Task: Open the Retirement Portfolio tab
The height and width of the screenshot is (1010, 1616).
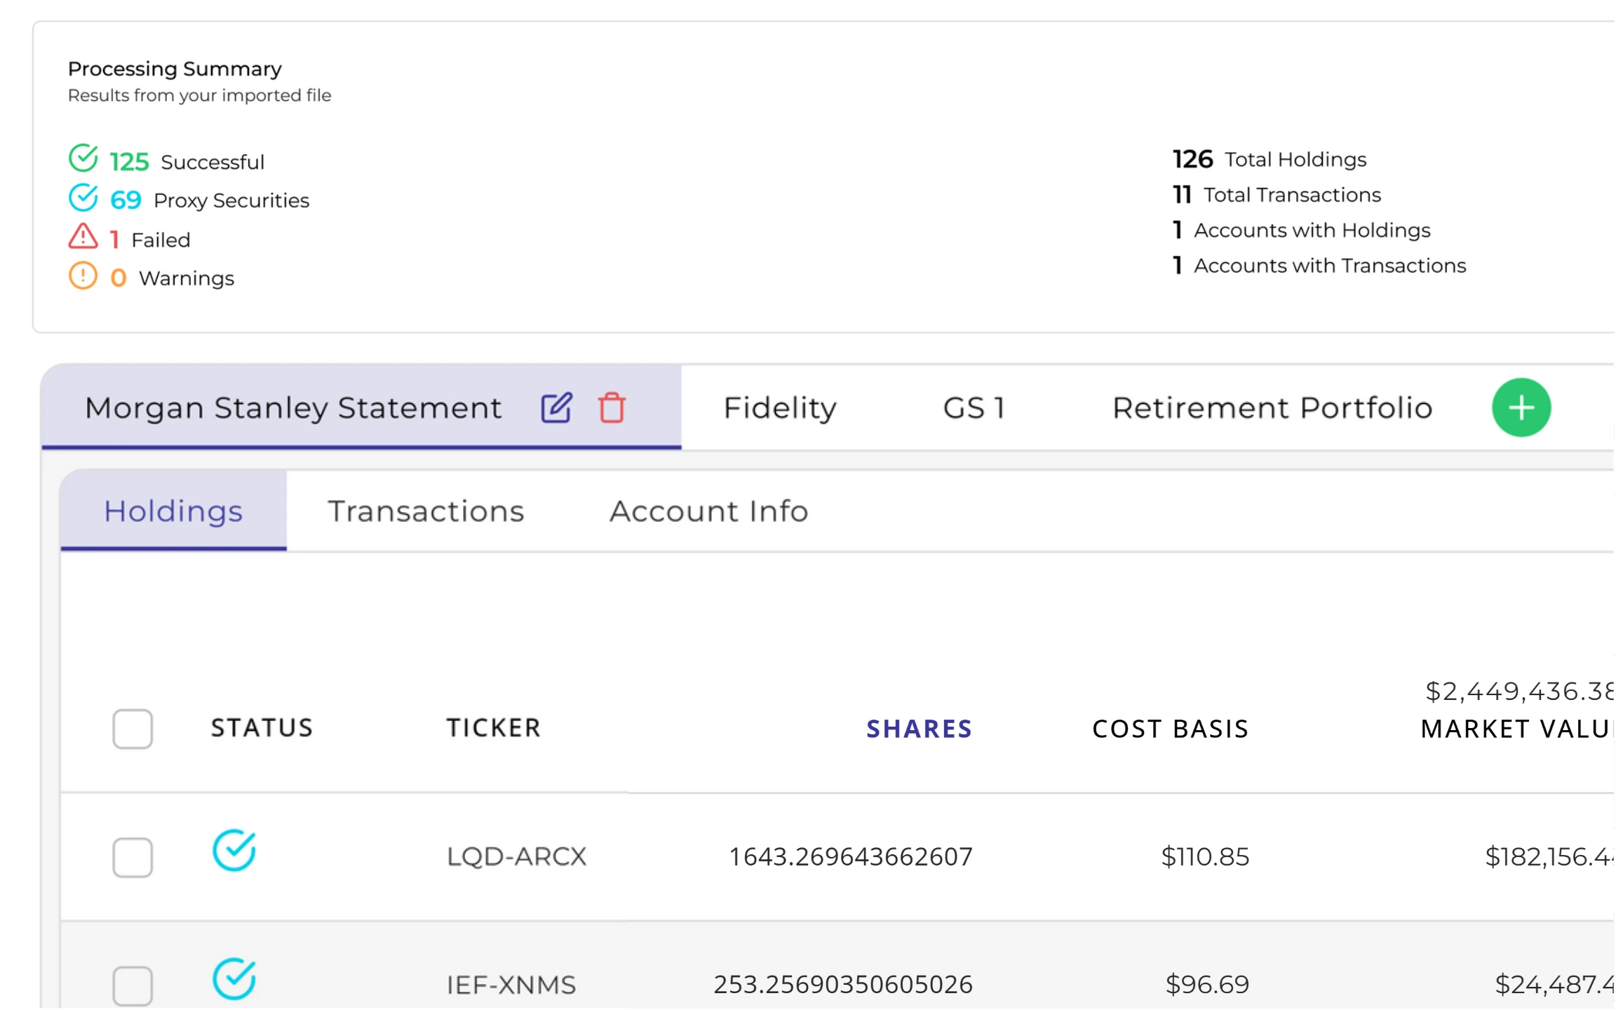Action: pos(1272,408)
